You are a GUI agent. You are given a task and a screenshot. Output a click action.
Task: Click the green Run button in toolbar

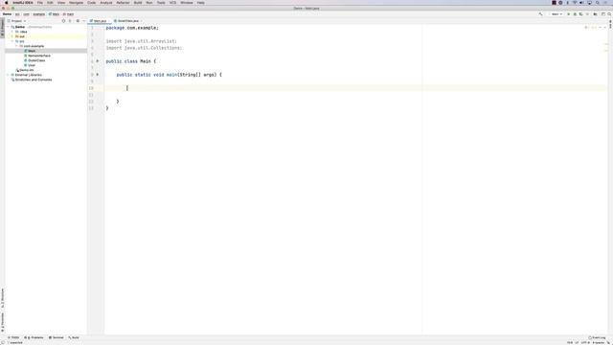(x=568, y=14)
